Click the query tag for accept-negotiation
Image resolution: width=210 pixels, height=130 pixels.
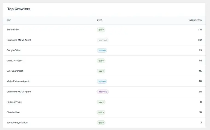tap(101, 123)
